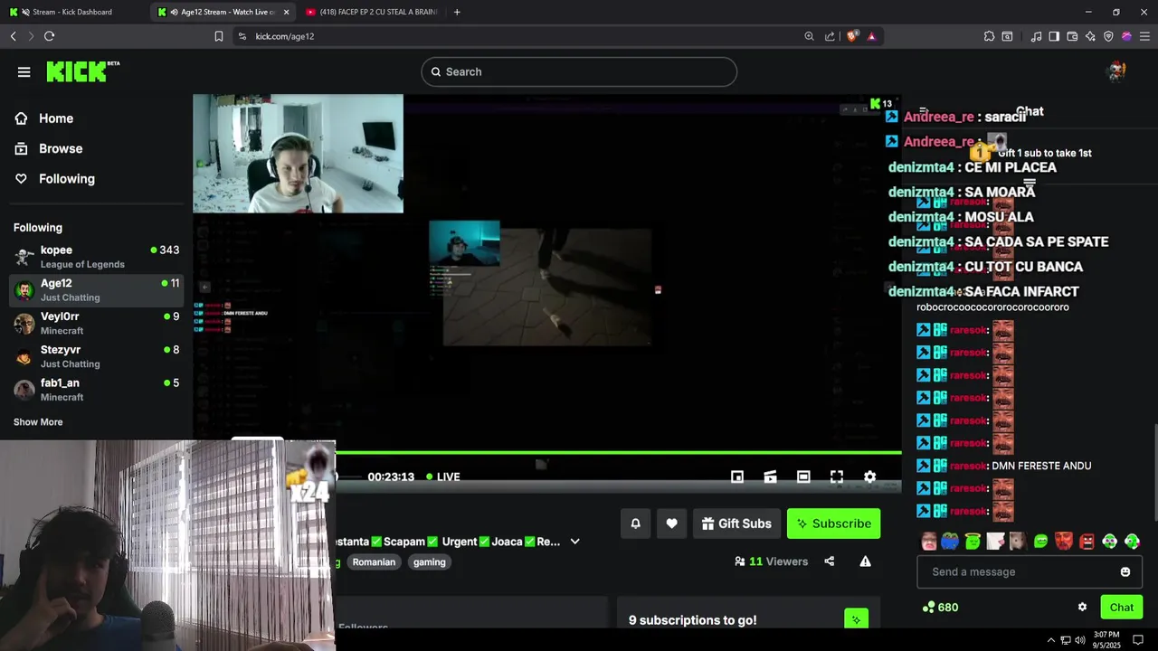Open the Brave Wallet icon
The width and height of the screenshot is (1158, 651).
pos(1072,36)
